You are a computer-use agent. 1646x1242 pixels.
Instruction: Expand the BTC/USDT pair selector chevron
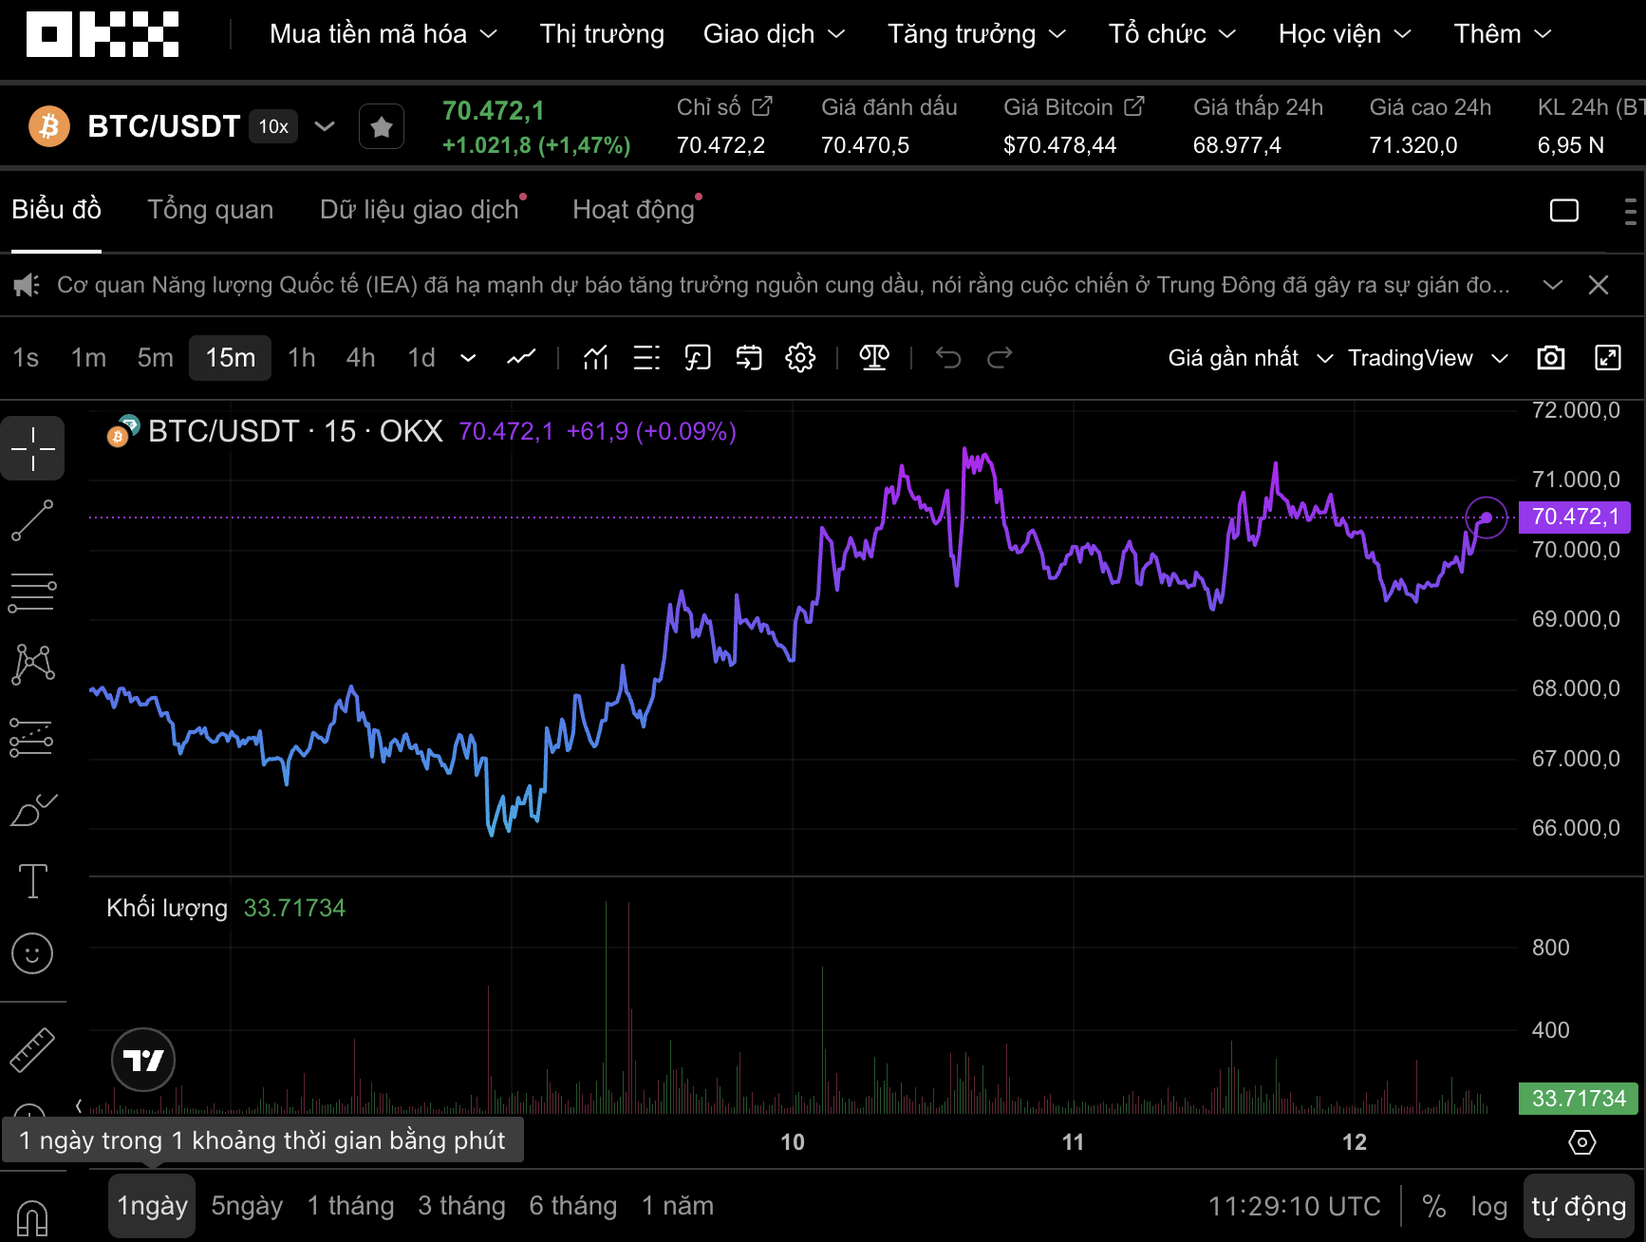[x=325, y=126]
